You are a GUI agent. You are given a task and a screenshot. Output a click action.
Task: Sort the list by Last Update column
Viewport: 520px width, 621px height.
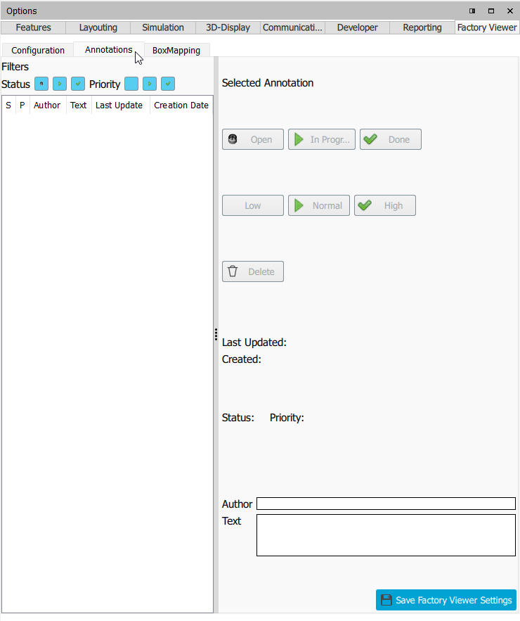[119, 105]
